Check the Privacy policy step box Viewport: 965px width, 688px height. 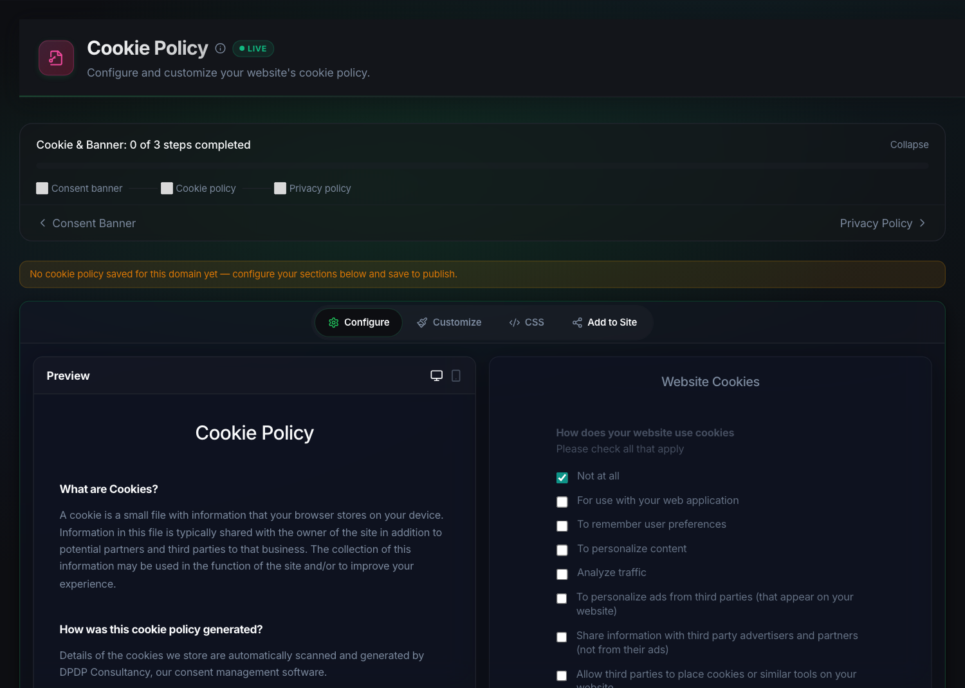pos(280,188)
